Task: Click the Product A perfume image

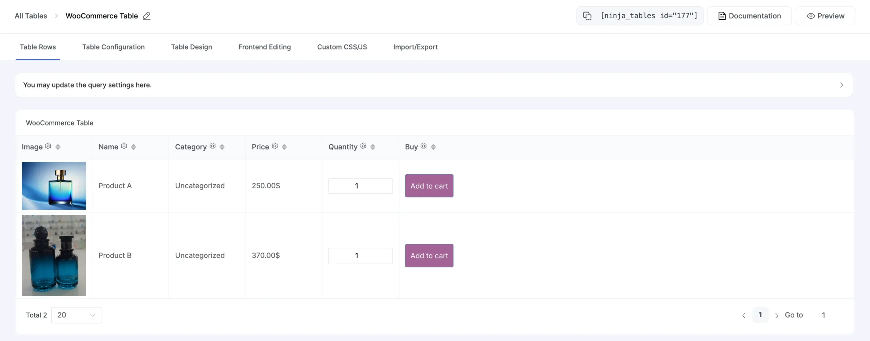Action: (x=54, y=186)
